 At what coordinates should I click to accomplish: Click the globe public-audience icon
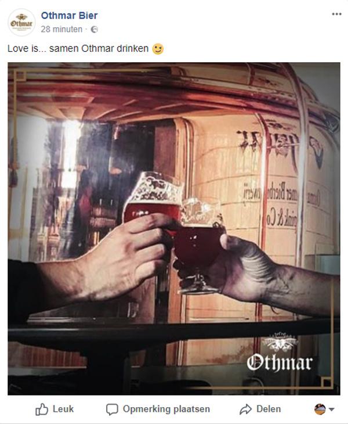(x=94, y=29)
